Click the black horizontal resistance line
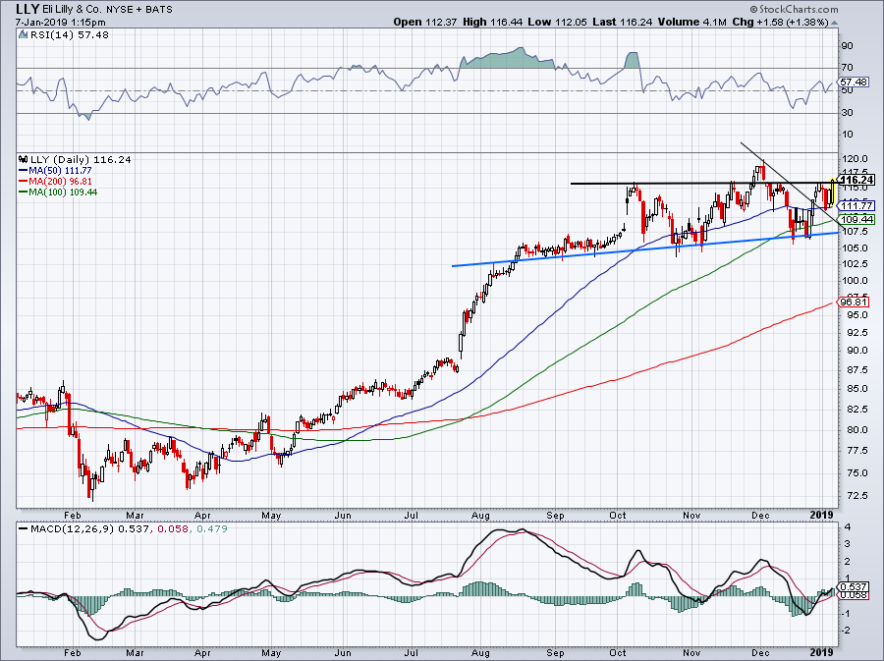Viewport: 884px width, 661px height. pos(702,183)
